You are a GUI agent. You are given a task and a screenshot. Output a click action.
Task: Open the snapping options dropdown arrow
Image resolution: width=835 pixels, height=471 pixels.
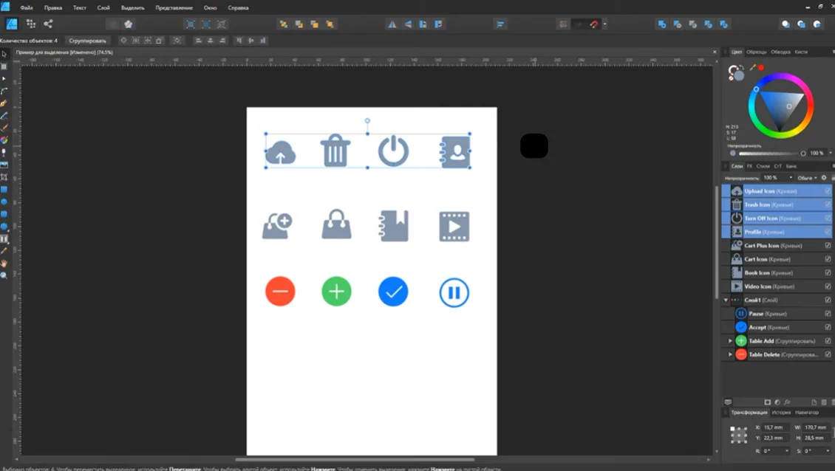click(604, 24)
